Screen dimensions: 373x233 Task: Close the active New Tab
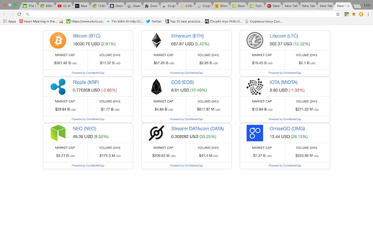tap(349, 6)
